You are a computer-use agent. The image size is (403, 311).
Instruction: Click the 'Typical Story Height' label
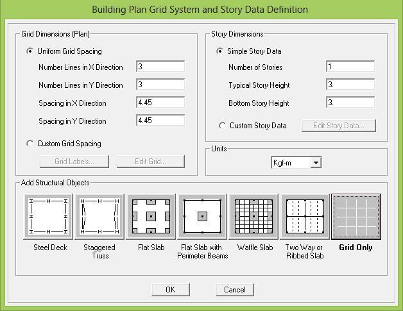(259, 85)
